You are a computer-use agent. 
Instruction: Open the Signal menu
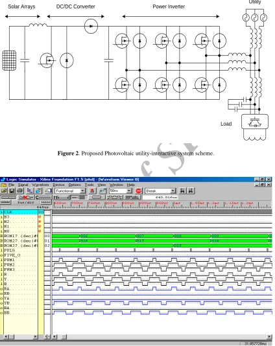click(x=23, y=185)
